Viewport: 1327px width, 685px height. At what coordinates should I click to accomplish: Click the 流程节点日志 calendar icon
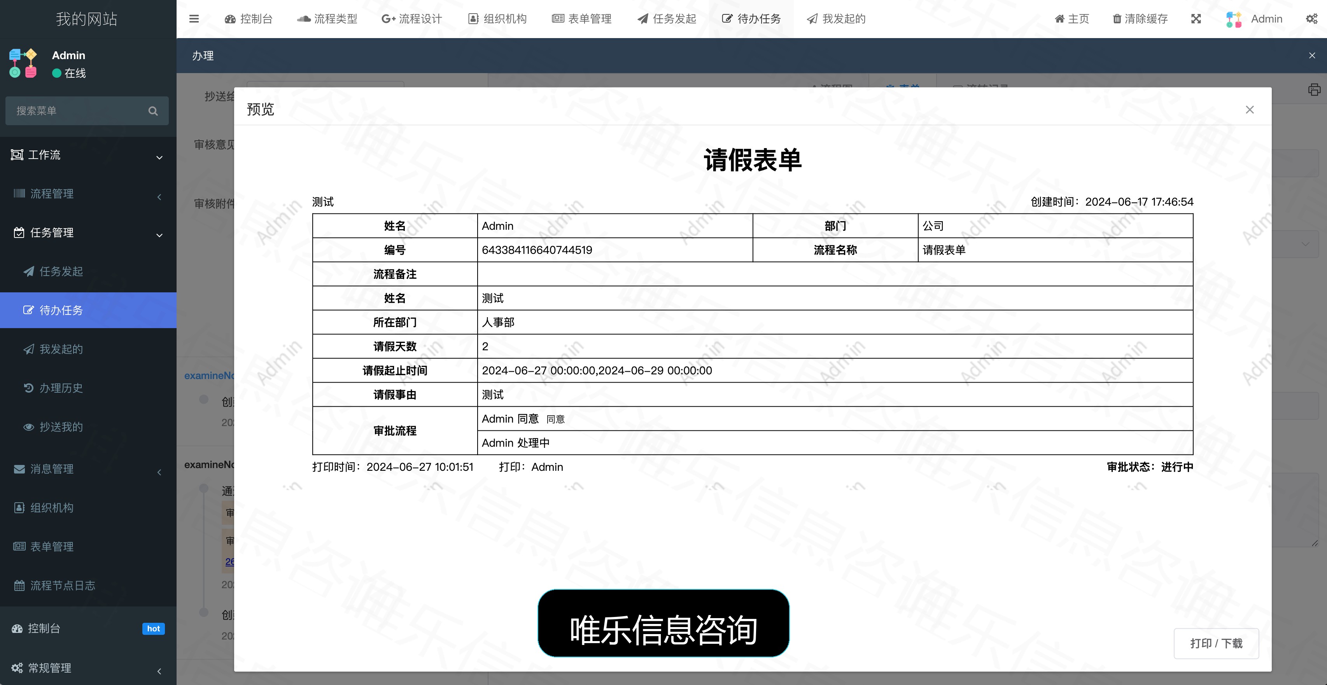[x=19, y=585]
